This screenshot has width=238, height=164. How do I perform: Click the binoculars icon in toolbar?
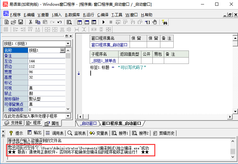point(164,22)
